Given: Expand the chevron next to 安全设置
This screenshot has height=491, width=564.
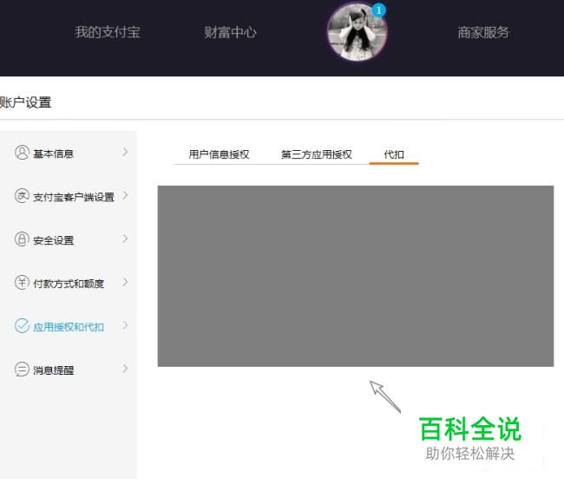Looking at the screenshot, I should (x=125, y=239).
